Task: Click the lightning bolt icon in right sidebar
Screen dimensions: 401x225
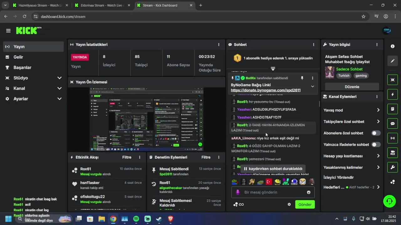Action: pos(393,94)
